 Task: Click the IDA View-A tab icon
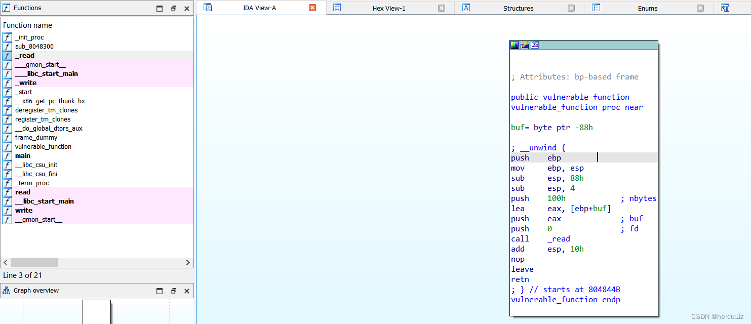[x=208, y=8]
